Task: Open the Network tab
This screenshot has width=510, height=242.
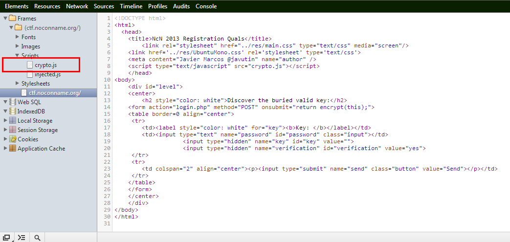Action: [77, 6]
